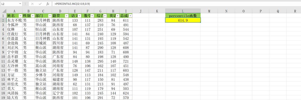The height and width of the screenshot is (100, 301).
Task: Select the 恒山派 department cell
Action: [43, 29]
